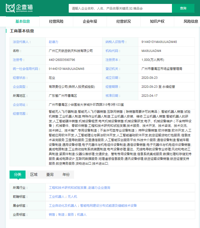Click the company type 有限责任公司(自然人投资或控股)
The width and height of the screenshot is (200, 228).
(x=72, y=87)
